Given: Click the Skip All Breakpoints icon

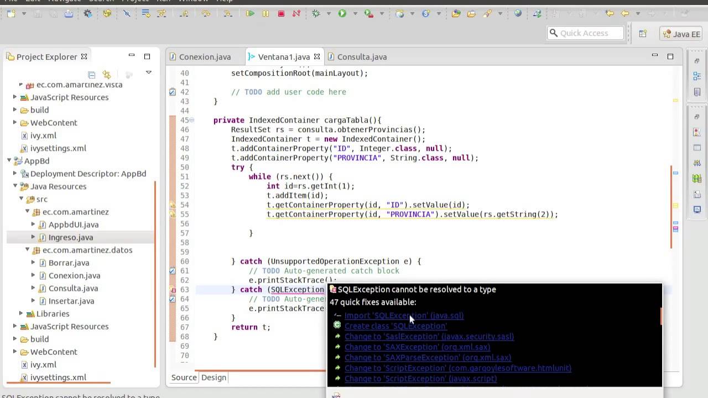Looking at the screenshot, I should pyautogui.click(x=127, y=14).
